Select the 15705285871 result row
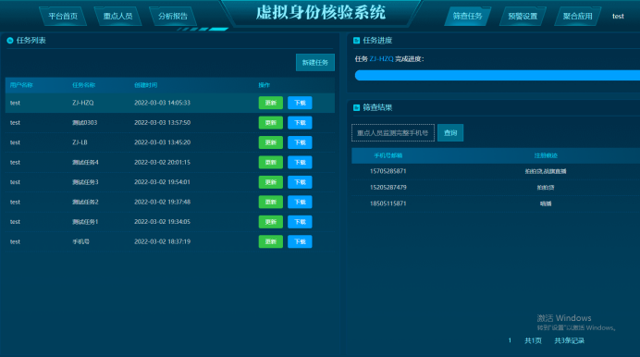640x357 pixels. click(496, 171)
